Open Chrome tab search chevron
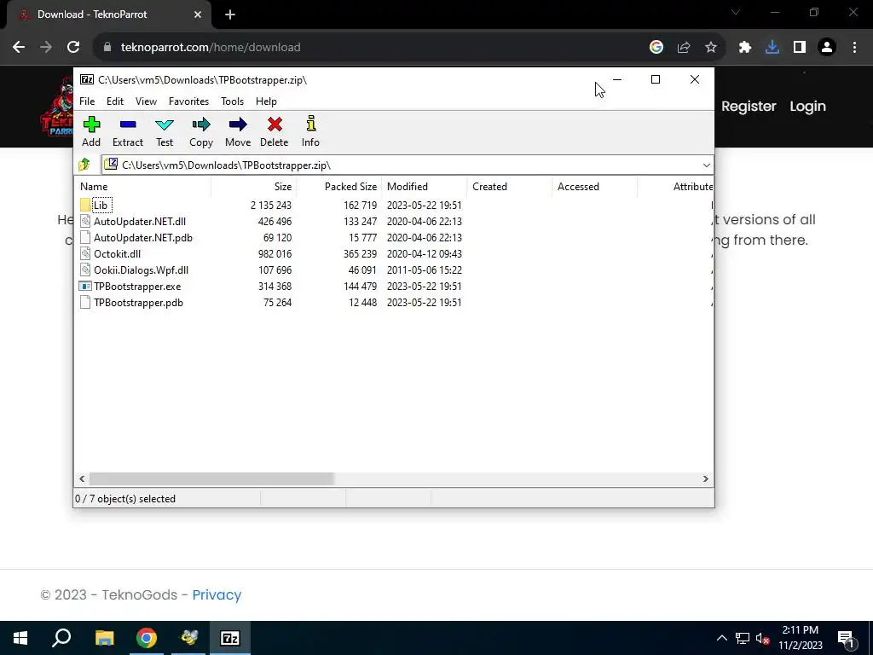Viewport: 873px width, 655px height. click(x=736, y=12)
